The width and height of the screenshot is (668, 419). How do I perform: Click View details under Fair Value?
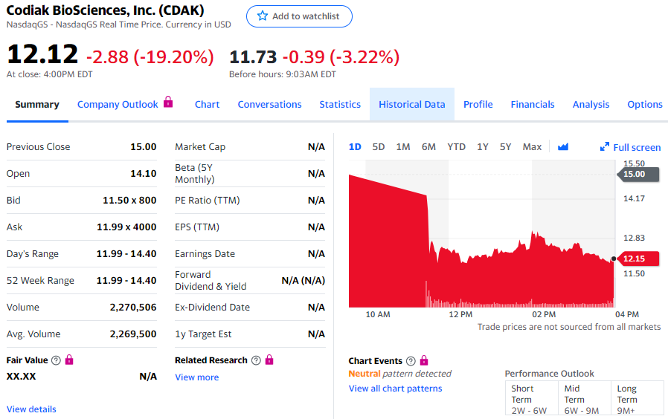click(x=31, y=409)
